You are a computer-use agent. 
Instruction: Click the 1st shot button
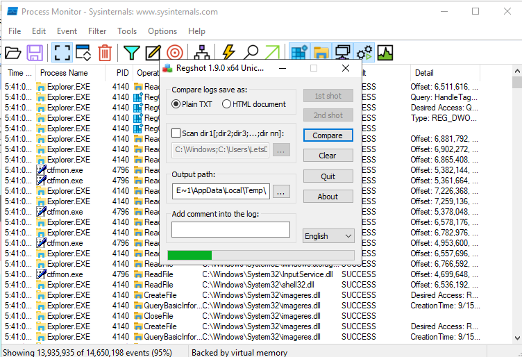[328, 96]
